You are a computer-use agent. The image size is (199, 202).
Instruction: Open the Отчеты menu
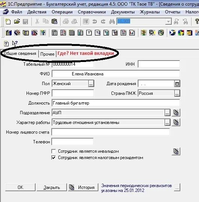point(172,12)
